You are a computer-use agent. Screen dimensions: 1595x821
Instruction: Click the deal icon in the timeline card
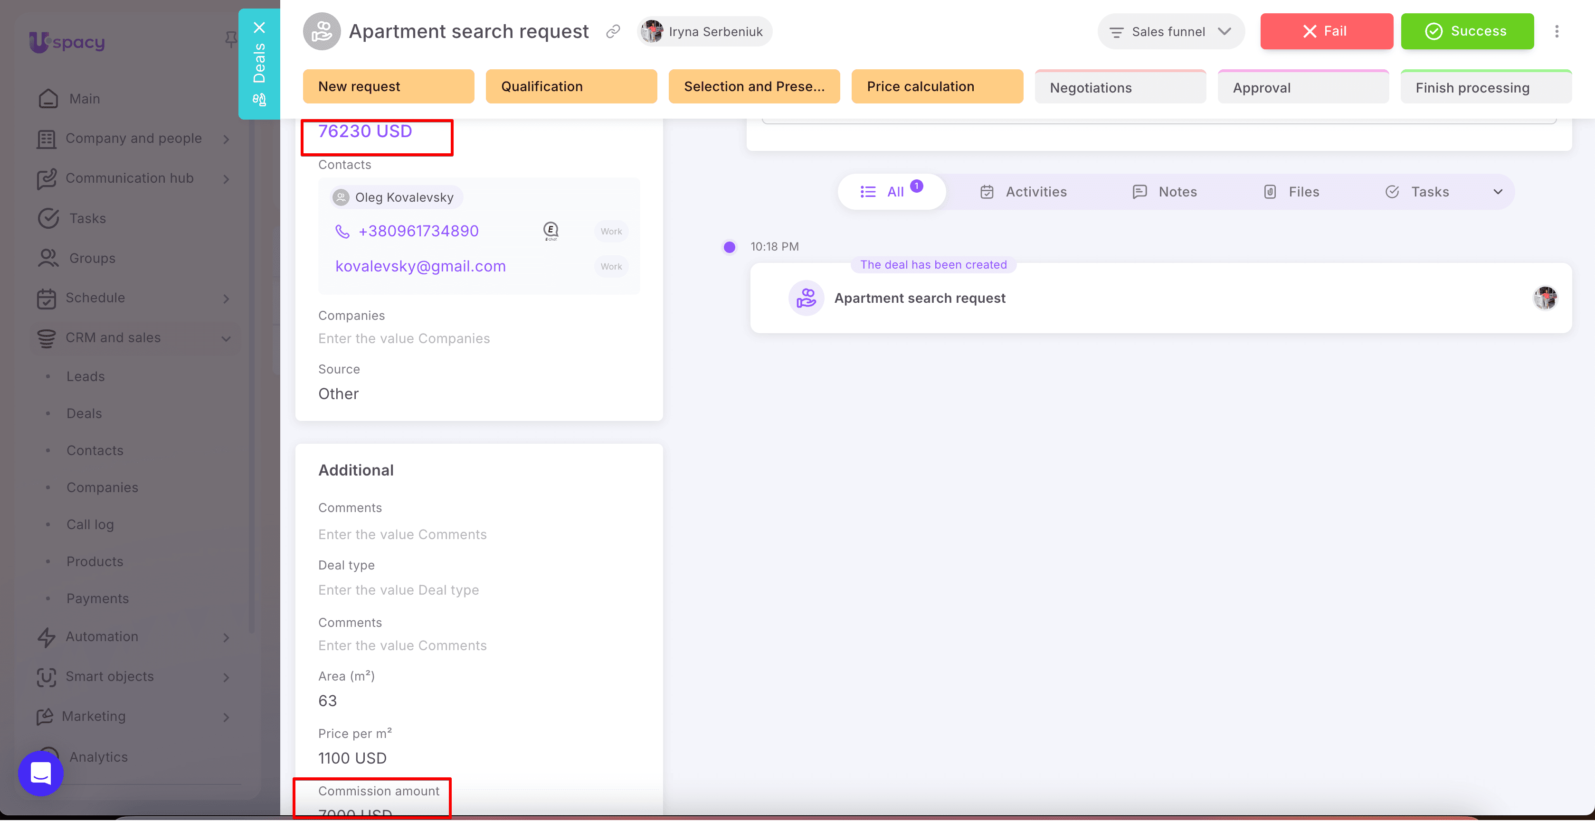click(806, 298)
